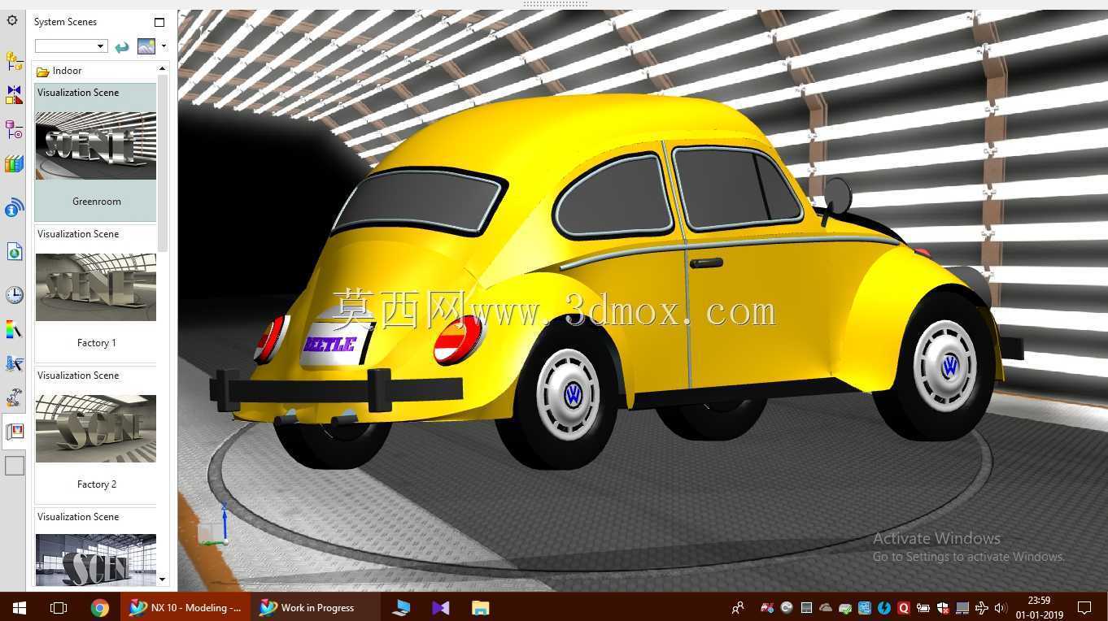
Task: Open the Assembly Navigator tab
Action: click(x=14, y=60)
